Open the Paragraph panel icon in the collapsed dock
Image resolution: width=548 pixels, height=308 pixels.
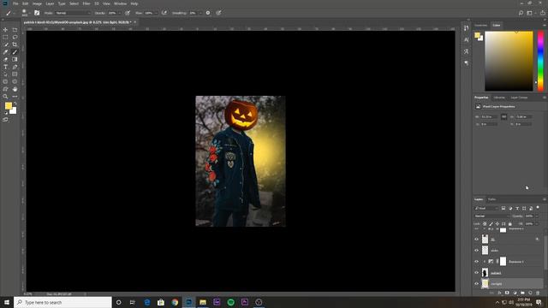pos(466,63)
